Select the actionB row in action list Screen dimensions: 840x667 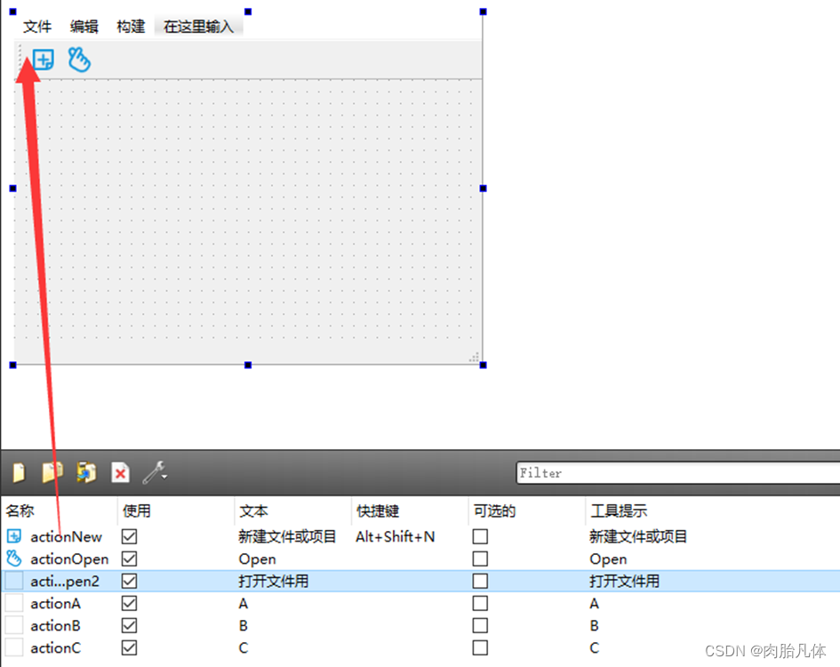(x=56, y=625)
